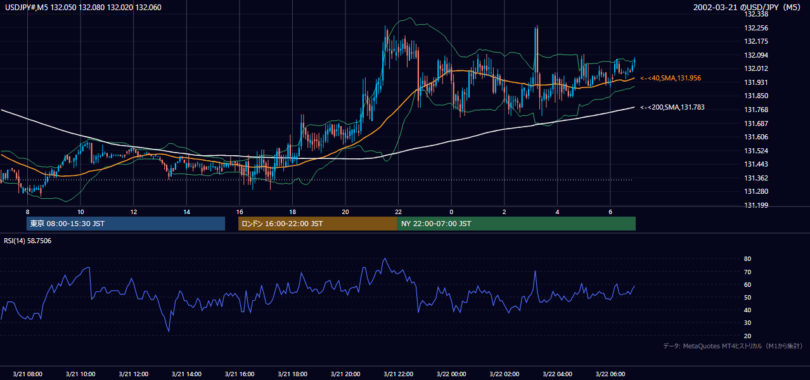Click hour tick 18 on the price chart axis
This screenshot has width=810, height=380.
click(292, 212)
